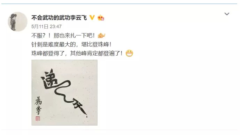Click the large top calligraphy character
Viewport: 240px width, 135px height.
pos(49,79)
